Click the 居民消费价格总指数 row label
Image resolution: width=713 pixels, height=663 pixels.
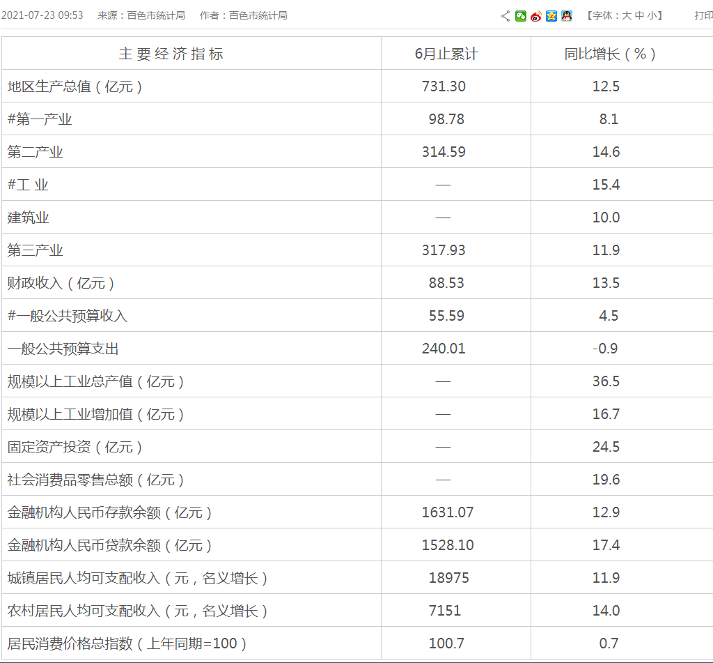point(127,643)
